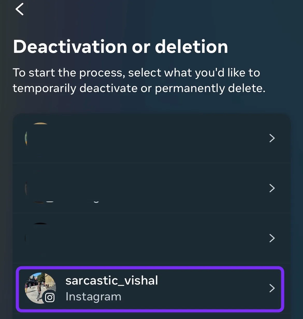
Task: Click the "Deactivation or deletion" heading
Action: tap(121, 47)
